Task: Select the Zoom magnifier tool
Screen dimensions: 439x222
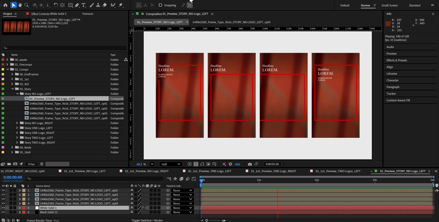Action: pyautogui.click(x=26, y=5)
